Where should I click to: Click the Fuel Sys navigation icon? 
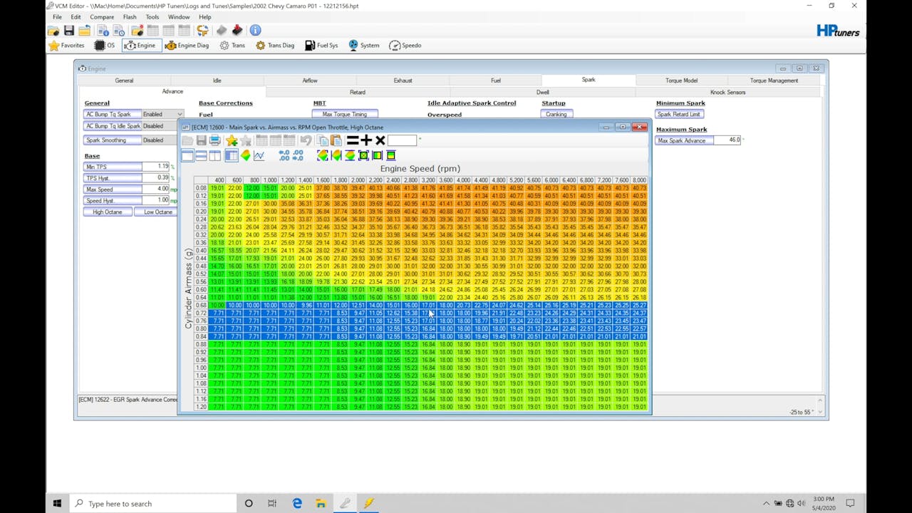tap(321, 45)
